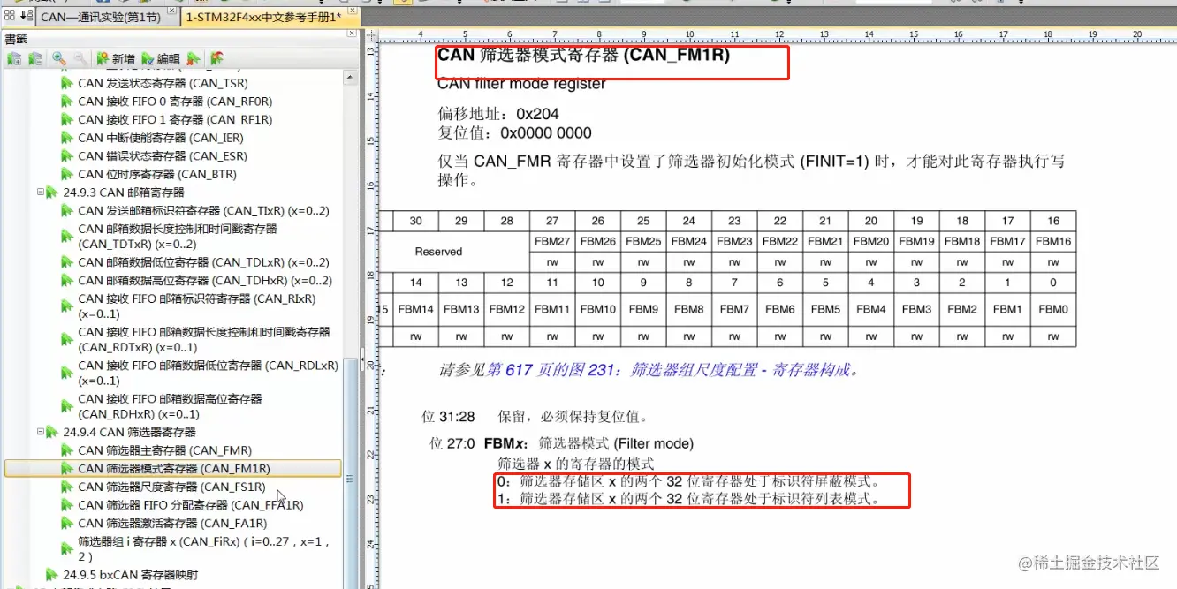
Task: Click the four-square grid icon left of tabs
Action: 10,15
